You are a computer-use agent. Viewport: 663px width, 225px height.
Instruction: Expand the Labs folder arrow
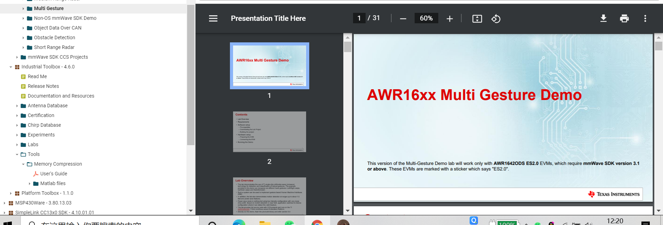pos(17,145)
